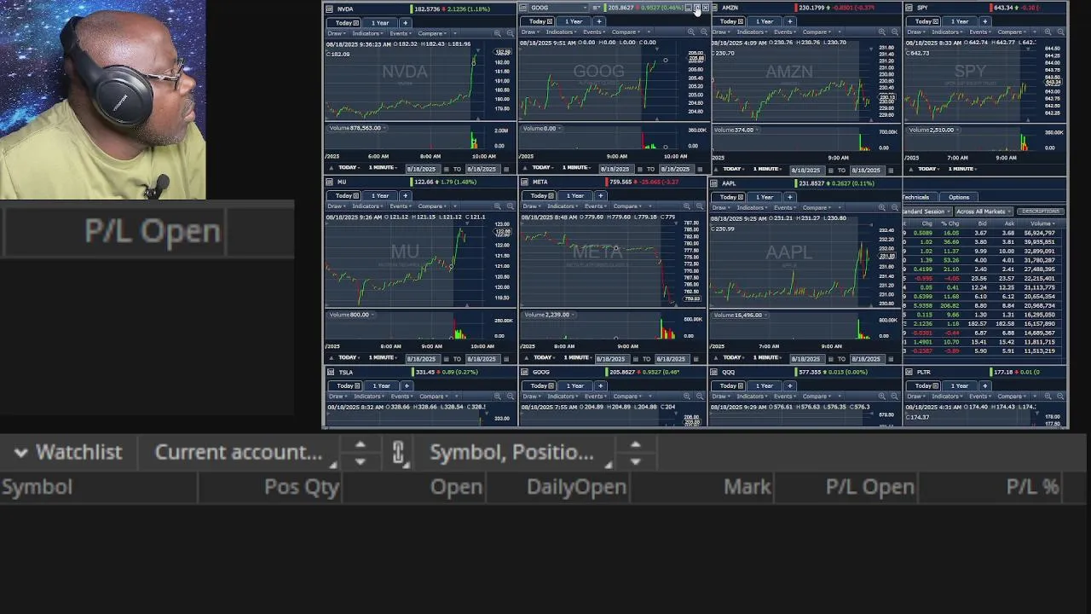1091x614 pixels.
Task: Switch to 1 Year tab in NVDA panel
Action: coord(380,23)
